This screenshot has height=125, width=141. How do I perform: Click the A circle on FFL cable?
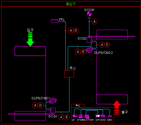point(71,30)
